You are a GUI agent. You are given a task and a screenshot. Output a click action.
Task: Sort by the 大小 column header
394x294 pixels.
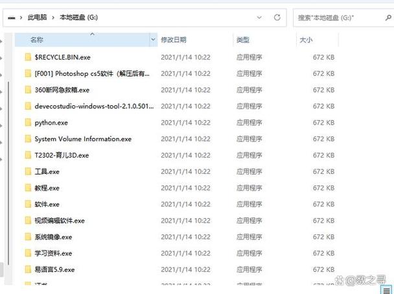click(x=306, y=40)
